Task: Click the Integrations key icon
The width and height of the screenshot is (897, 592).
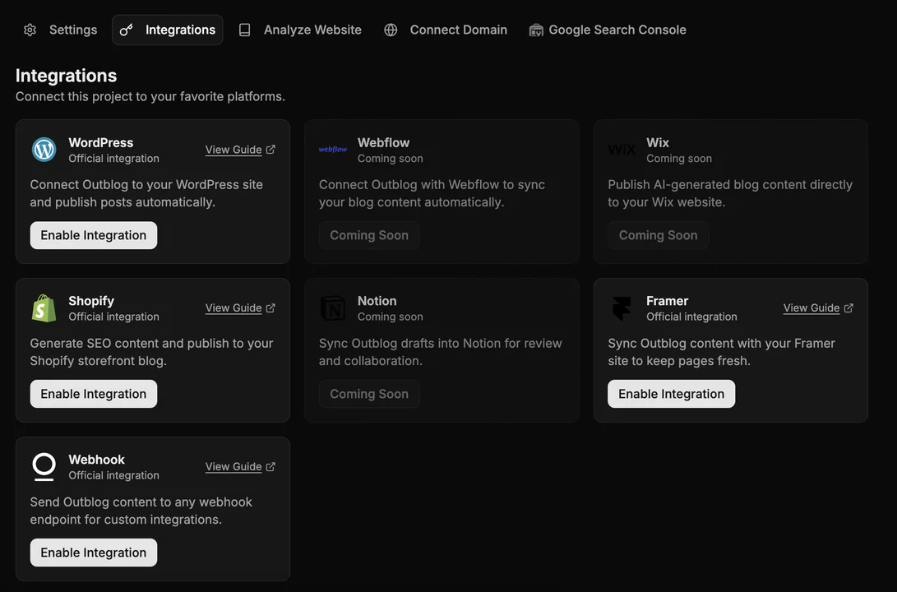Action: click(127, 30)
